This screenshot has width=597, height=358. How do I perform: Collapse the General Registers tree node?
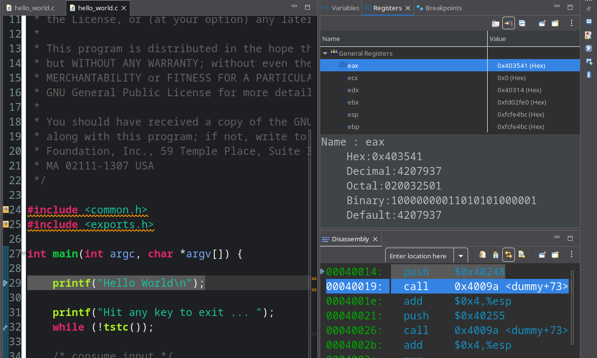click(x=325, y=53)
